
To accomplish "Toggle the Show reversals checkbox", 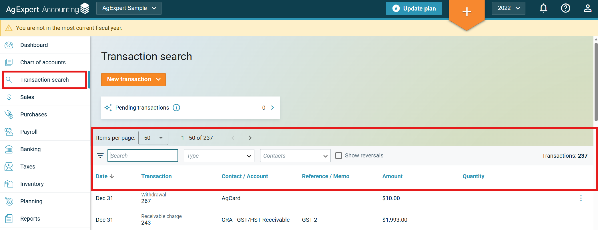I will (x=338, y=155).
